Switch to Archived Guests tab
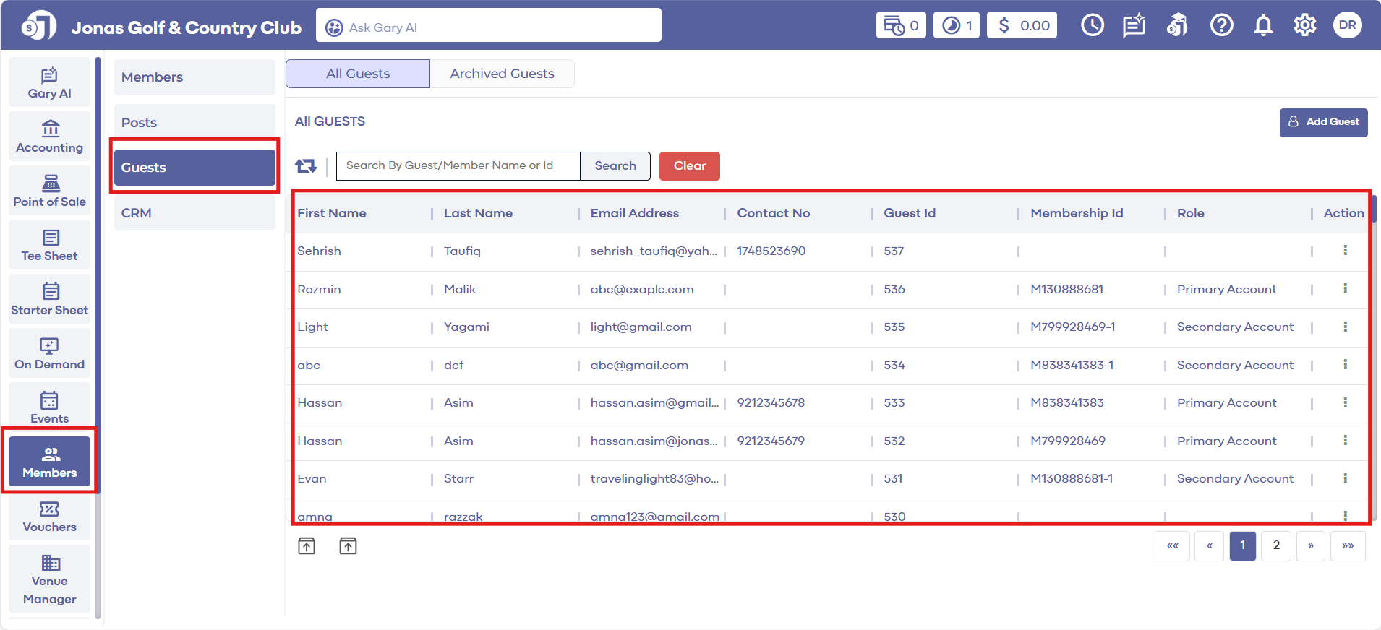Image resolution: width=1381 pixels, height=630 pixels. (x=502, y=74)
